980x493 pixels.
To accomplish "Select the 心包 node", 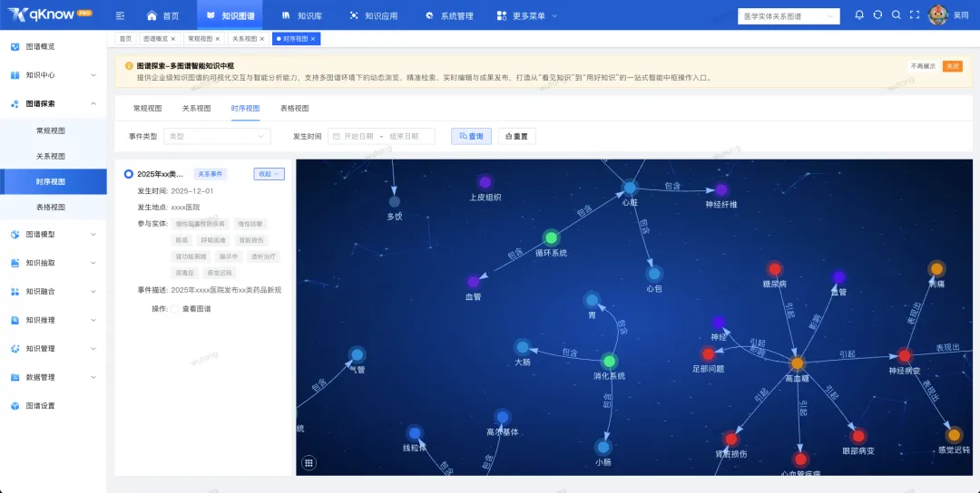I will [x=654, y=274].
